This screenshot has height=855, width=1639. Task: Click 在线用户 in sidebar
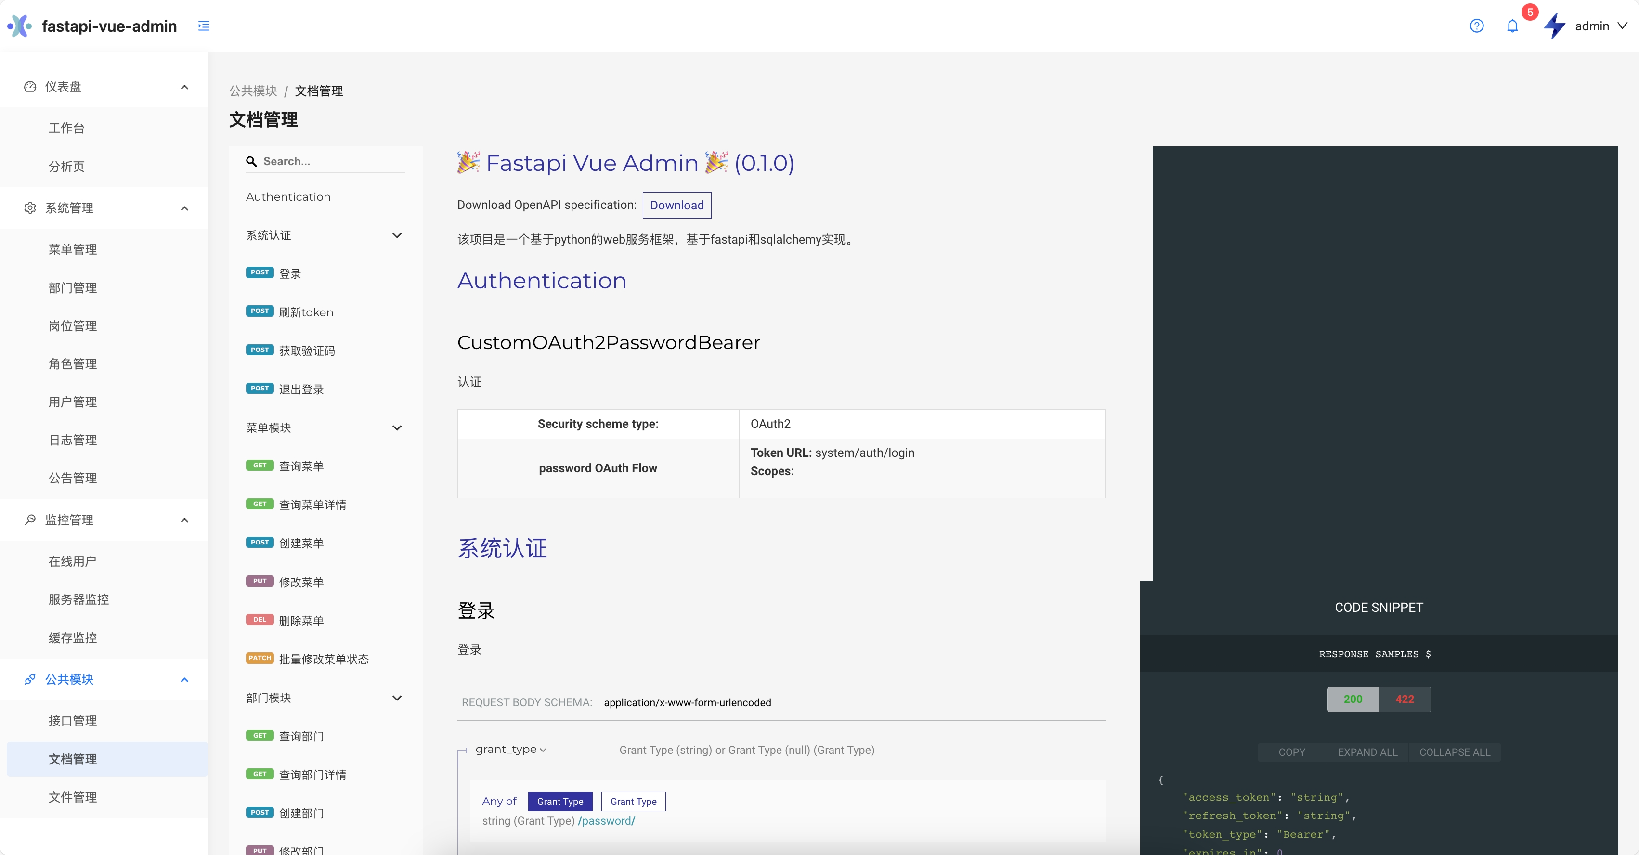click(x=73, y=561)
